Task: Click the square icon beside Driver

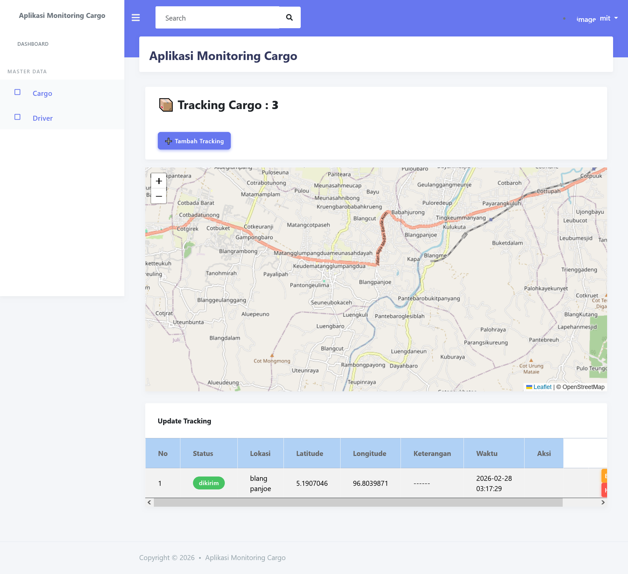Action: click(18, 117)
